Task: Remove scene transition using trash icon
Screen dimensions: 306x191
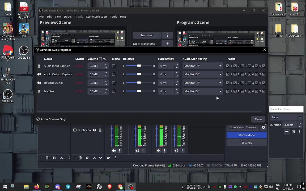Action: pos(293,132)
